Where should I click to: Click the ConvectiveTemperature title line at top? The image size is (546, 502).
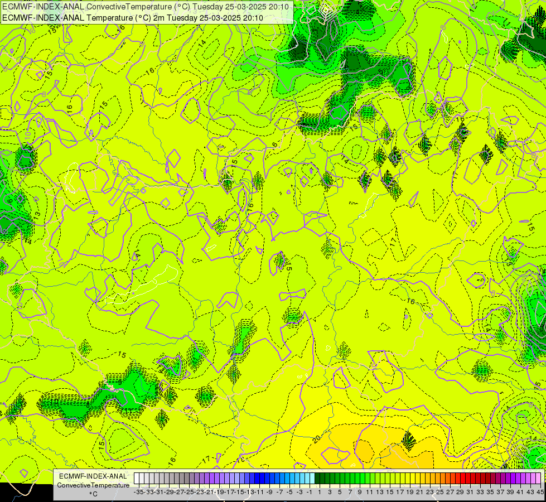pyautogui.click(x=145, y=7)
